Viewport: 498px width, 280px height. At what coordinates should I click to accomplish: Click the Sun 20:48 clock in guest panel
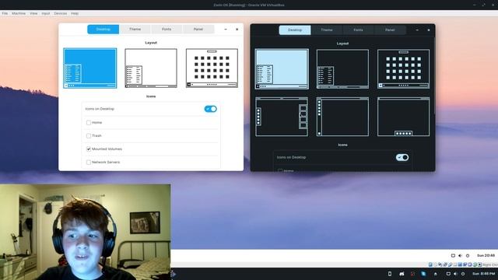pos(486,255)
